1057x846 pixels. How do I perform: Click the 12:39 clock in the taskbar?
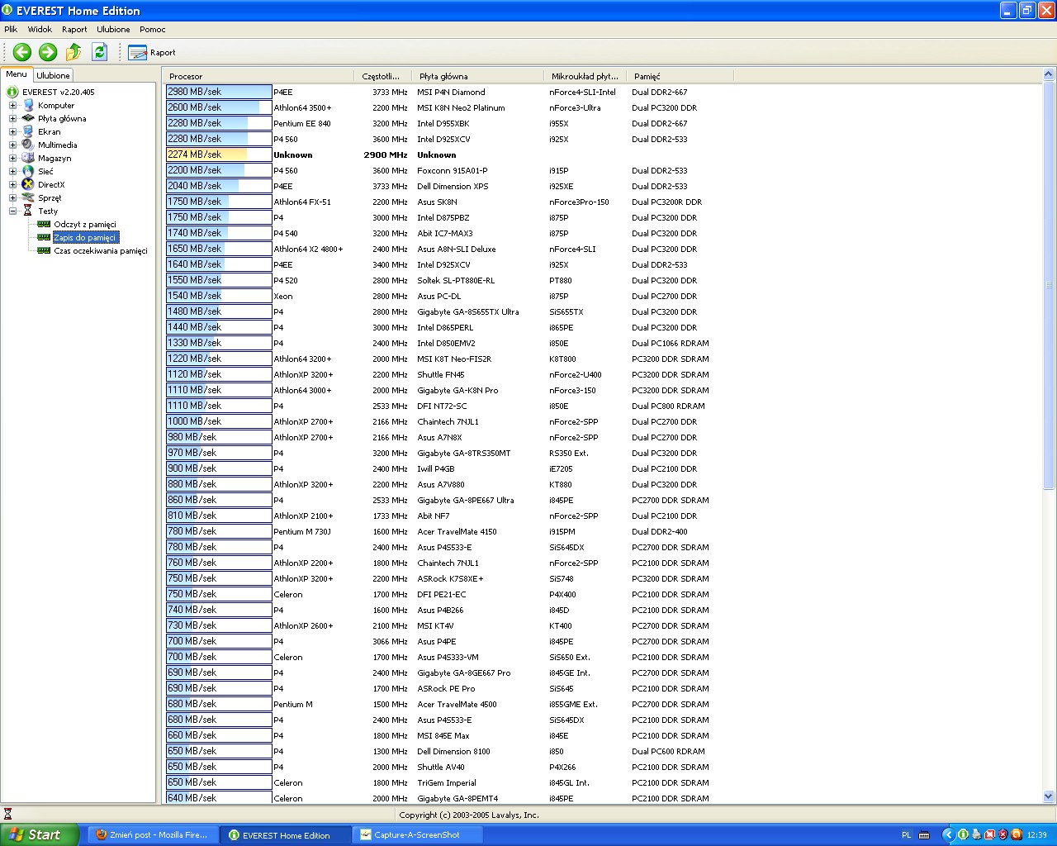[x=1037, y=834]
